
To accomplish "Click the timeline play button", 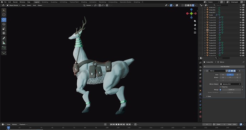I will pyautogui.click(x=119, y=124).
